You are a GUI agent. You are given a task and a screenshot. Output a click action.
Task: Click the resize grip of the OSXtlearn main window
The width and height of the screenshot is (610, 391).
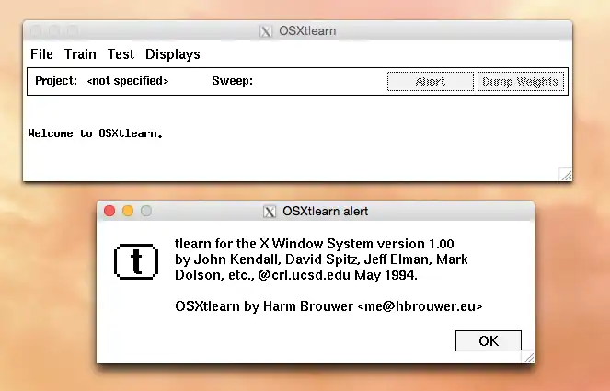tap(565, 174)
